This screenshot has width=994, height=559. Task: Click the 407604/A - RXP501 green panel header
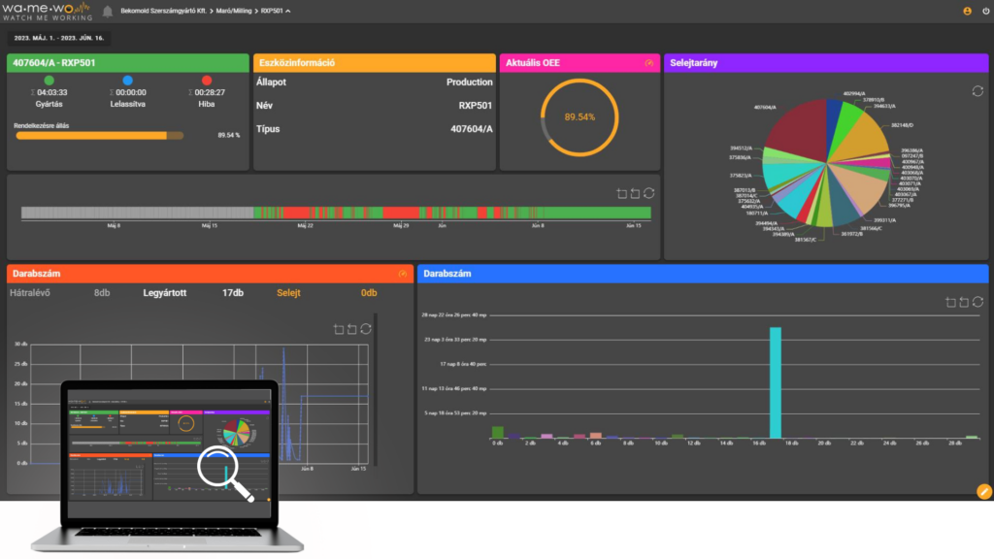click(x=128, y=63)
